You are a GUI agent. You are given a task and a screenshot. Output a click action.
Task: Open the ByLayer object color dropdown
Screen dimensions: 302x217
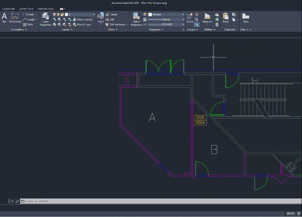point(166,14)
